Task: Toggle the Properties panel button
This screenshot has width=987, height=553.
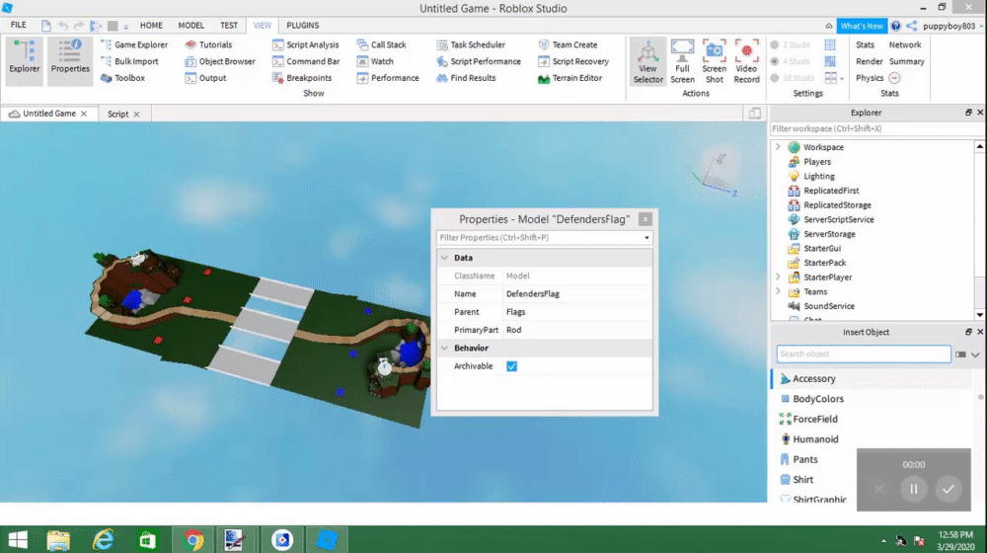Action: (70, 60)
